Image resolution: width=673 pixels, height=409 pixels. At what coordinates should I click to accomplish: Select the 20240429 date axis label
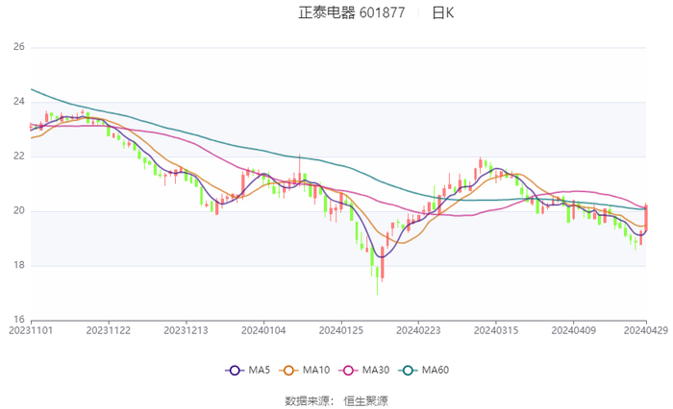[645, 329]
